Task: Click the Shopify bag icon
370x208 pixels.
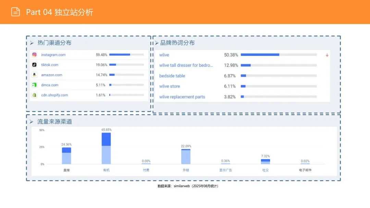Action: 35,95
